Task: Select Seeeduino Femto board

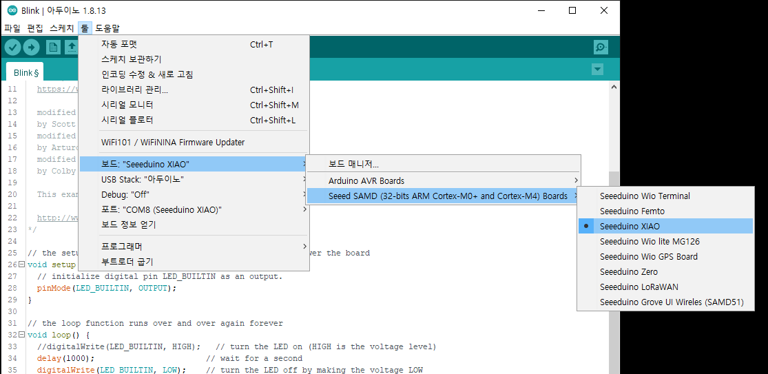Action: coord(665,211)
